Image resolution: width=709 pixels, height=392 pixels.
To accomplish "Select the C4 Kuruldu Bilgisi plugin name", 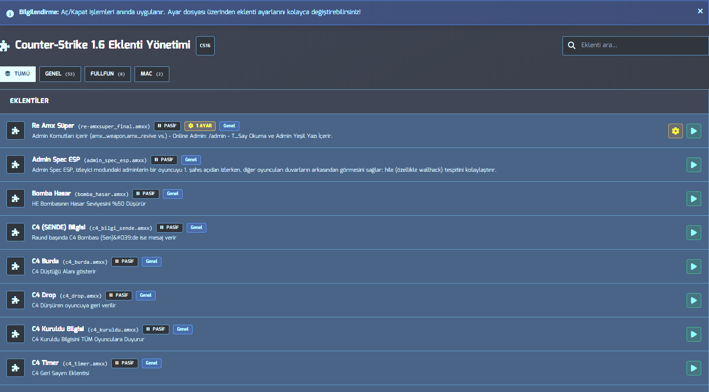I will 58,329.
